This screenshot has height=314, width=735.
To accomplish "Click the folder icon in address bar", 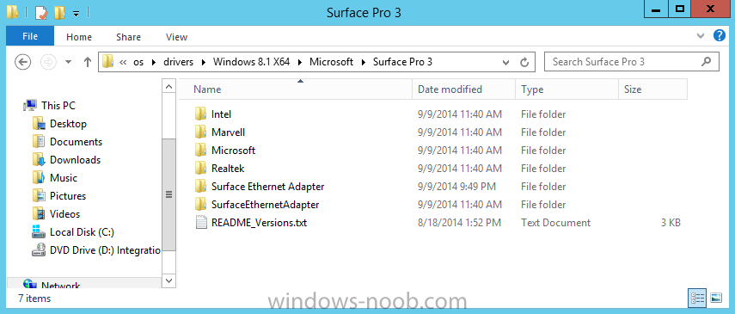I will point(107,61).
